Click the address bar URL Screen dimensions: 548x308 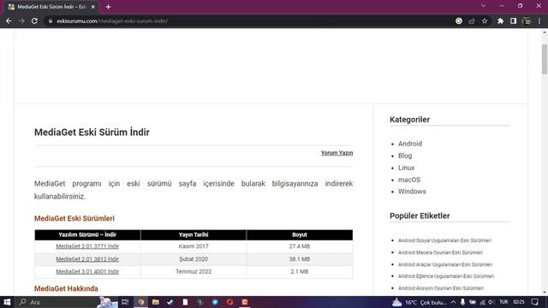click(x=112, y=21)
